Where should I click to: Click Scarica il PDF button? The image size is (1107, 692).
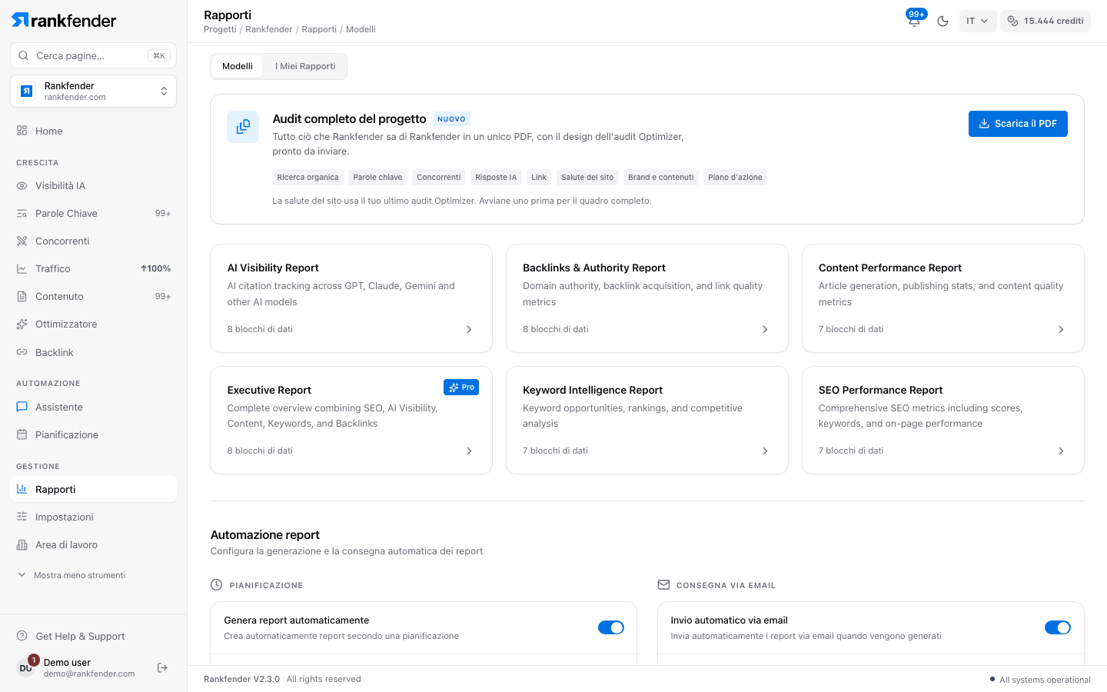(1018, 124)
